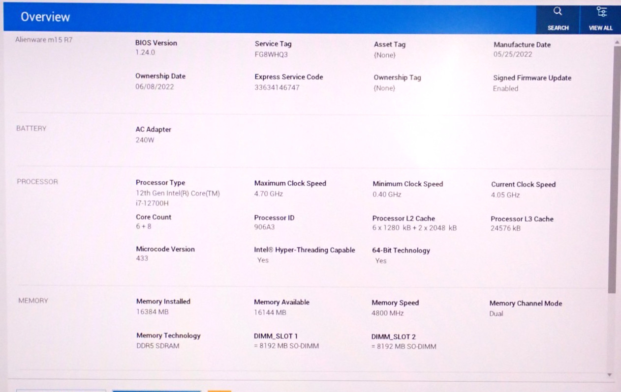Open the Search magnifier icon

[558, 12]
